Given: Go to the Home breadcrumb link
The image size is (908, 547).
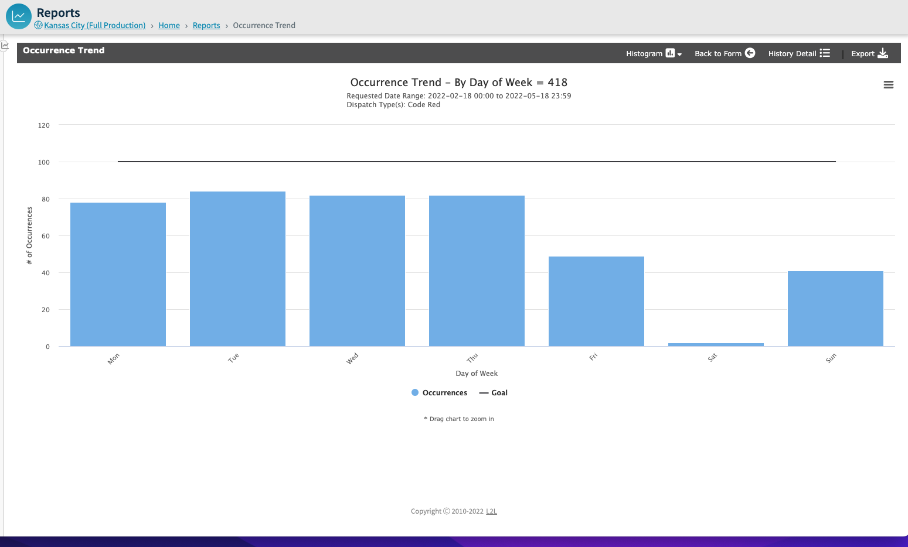Looking at the screenshot, I should point(169,25).
